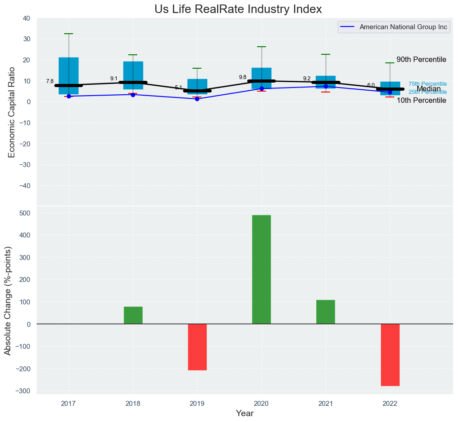This screenshot has width=458, height=422.
Task: Click the Median annotation text
Action: click(x=428, y=89)
